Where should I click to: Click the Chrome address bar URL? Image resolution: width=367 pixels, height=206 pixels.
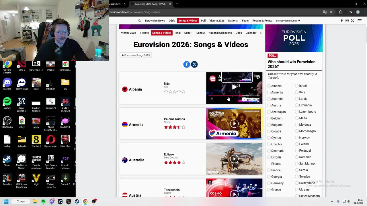pyautogui.click(x=134, y=12)
